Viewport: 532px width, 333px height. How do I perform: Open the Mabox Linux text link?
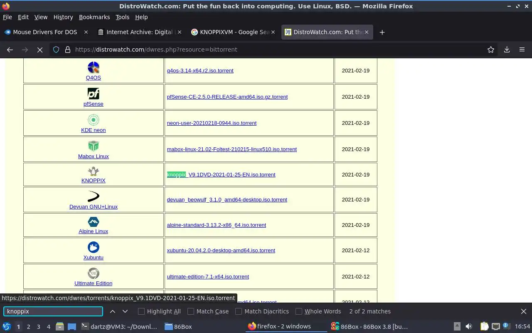94,157
